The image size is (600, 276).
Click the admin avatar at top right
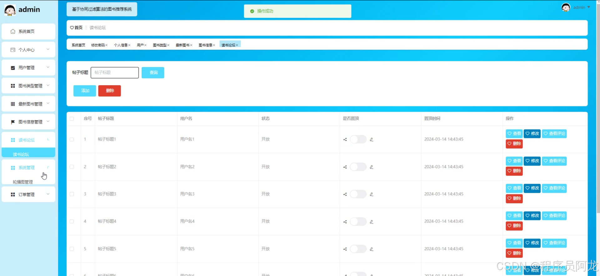pos(566,7)
